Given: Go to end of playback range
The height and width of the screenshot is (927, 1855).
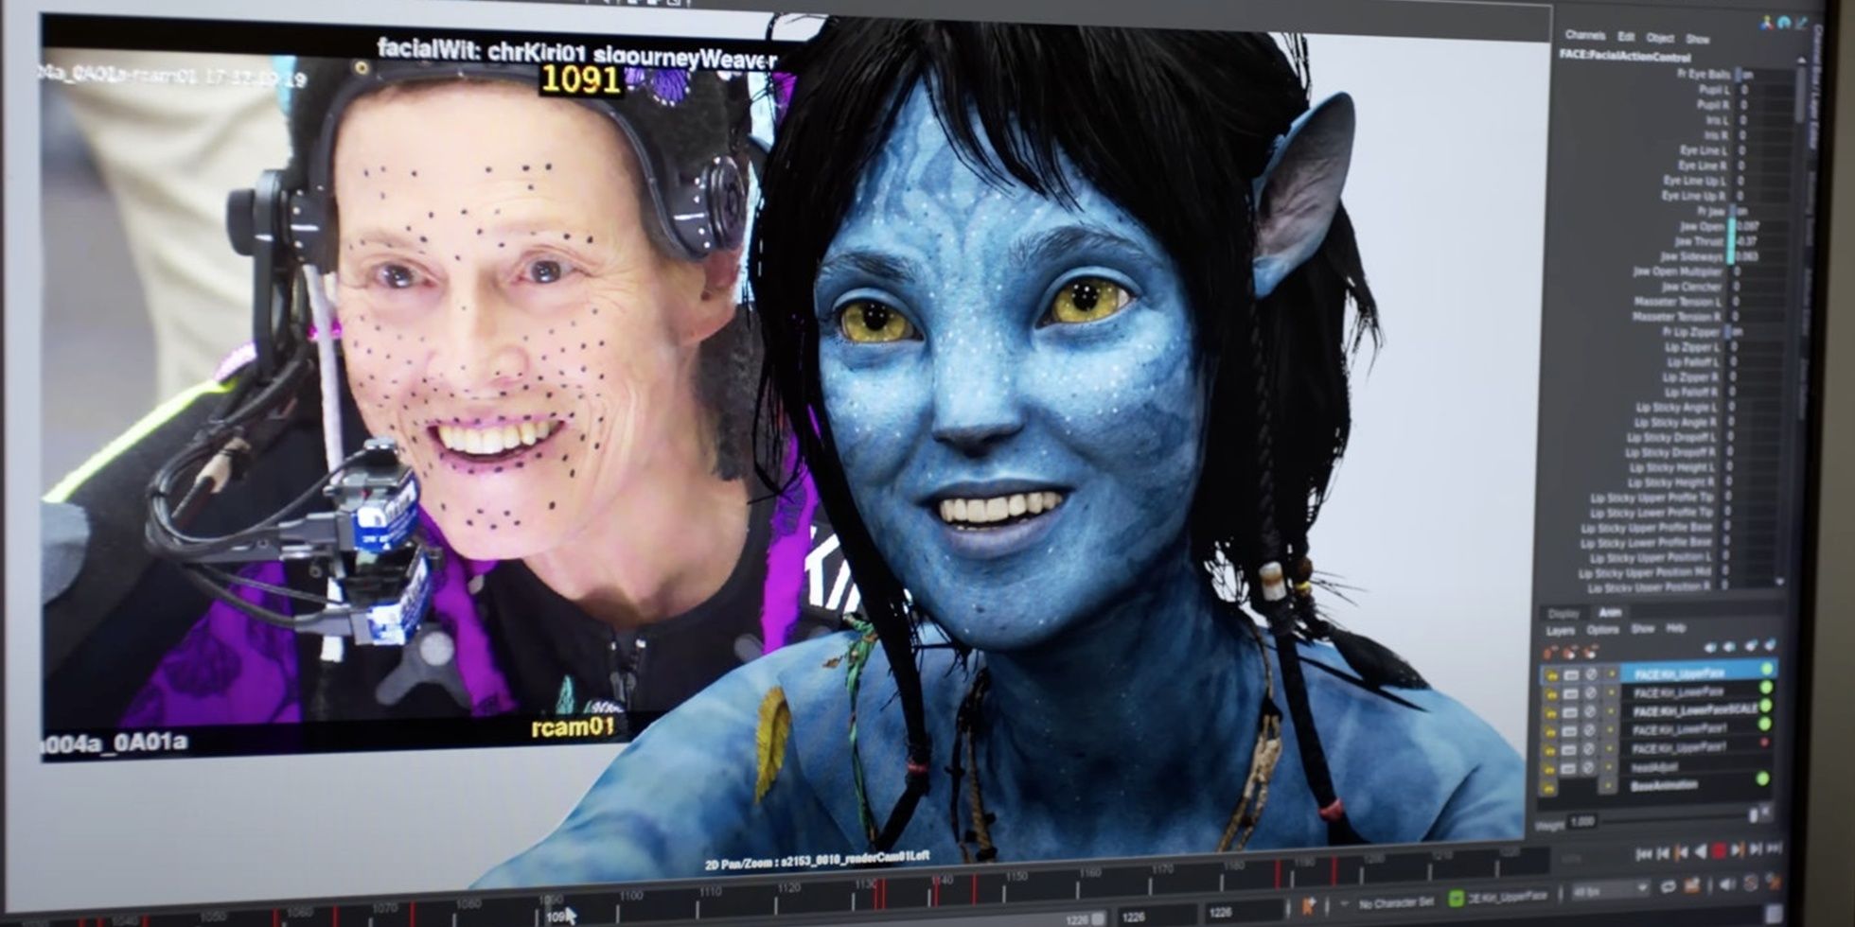Looking at the screenshot, I should point(1774,848).
